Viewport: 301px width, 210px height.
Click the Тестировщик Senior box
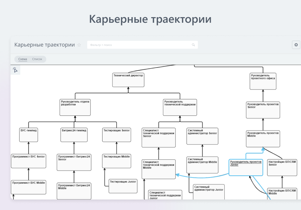click(117, 135)
